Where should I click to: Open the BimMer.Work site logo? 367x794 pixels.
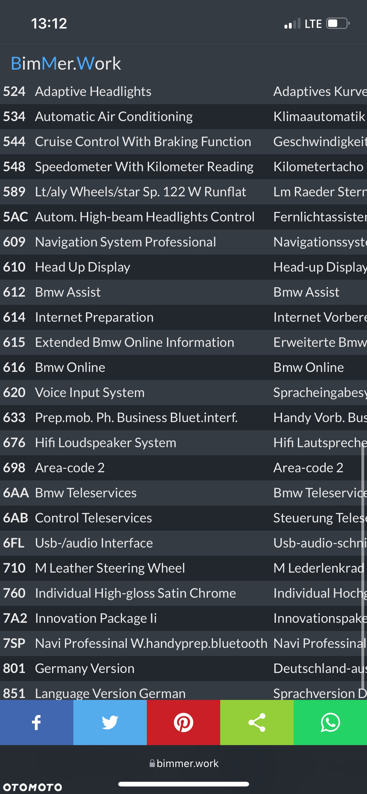[66, 64]
